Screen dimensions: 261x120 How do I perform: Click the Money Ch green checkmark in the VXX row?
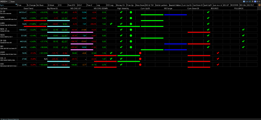121,65
